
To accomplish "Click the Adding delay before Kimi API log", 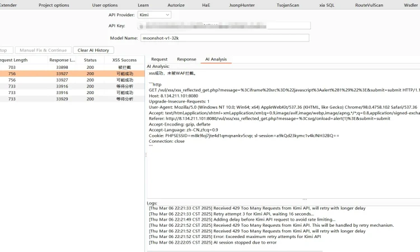I will [242, 220].
